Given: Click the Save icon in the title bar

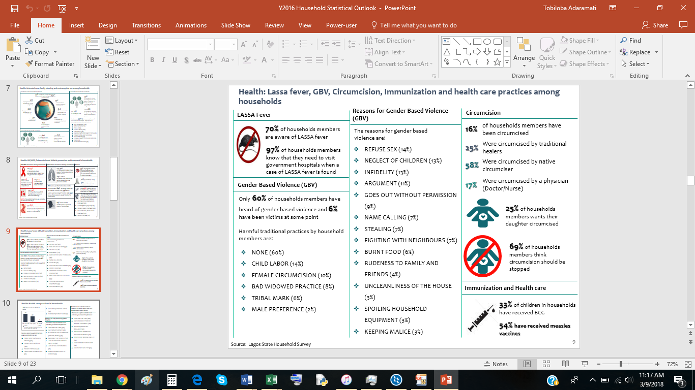Looking at the screenshot, I should pyautogui.click(x=14, y=9).
